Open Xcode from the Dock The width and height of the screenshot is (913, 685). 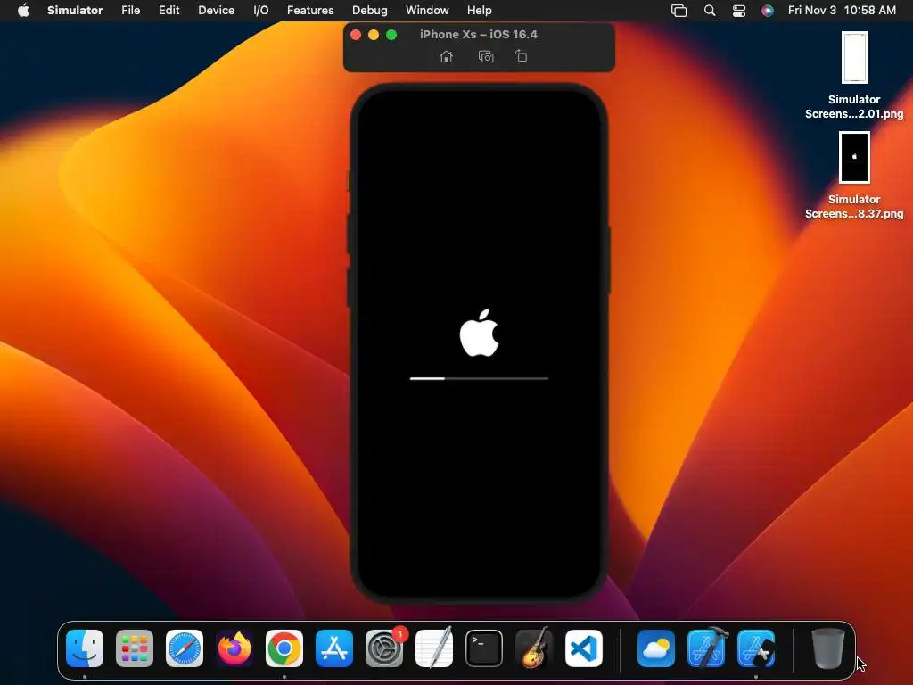click(x=706, y=648)
